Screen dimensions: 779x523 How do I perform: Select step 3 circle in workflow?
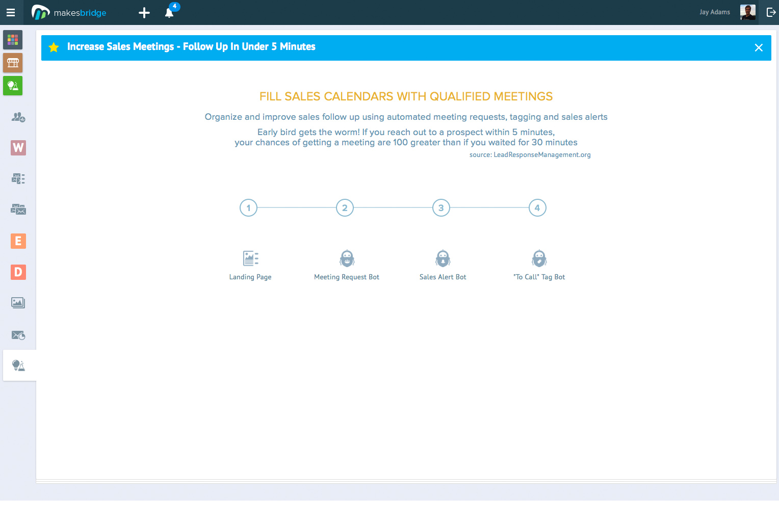click(441, 208)
